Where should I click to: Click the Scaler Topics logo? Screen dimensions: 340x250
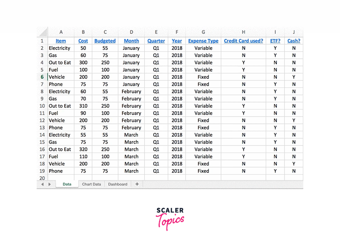coord(170,218)
